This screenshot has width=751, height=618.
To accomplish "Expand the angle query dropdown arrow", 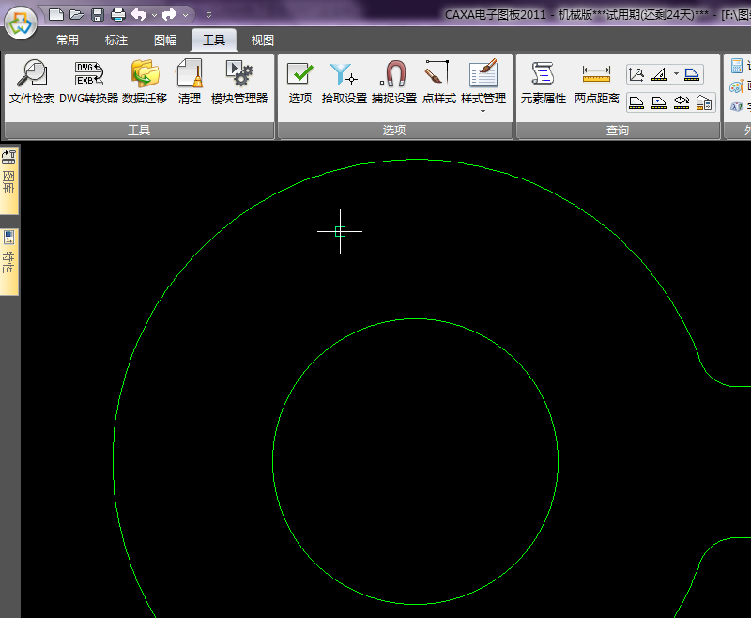I will [x=676, y=74].
